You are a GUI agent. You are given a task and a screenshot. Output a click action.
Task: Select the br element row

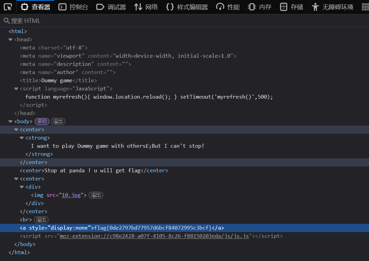pyautogui.click(x=184, y=220)
